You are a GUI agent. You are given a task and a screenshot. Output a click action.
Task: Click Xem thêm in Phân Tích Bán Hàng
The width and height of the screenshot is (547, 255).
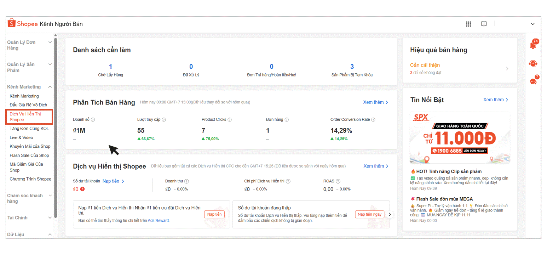coord(375,102)
